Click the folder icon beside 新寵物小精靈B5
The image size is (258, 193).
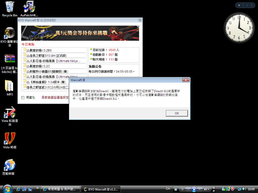(25, 71)
